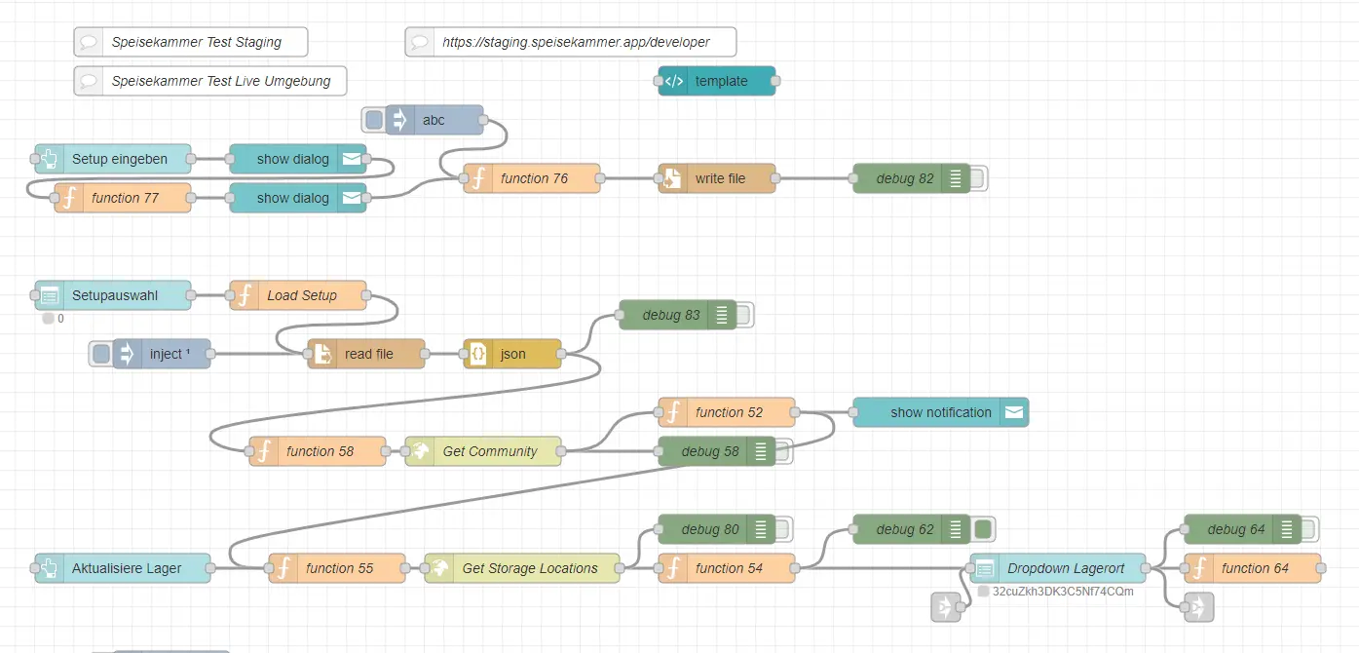Toggle the active debug 62 button
The width and height of the screenshot is (1359, 653).
pyautogui.click(x=983, y=529)
